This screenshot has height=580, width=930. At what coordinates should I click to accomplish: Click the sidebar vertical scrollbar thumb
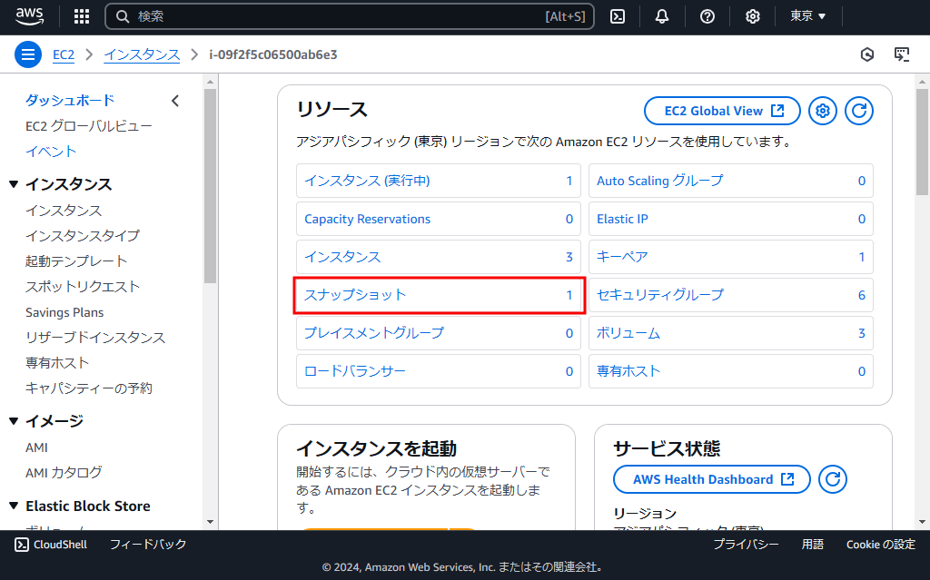[210, 186]
